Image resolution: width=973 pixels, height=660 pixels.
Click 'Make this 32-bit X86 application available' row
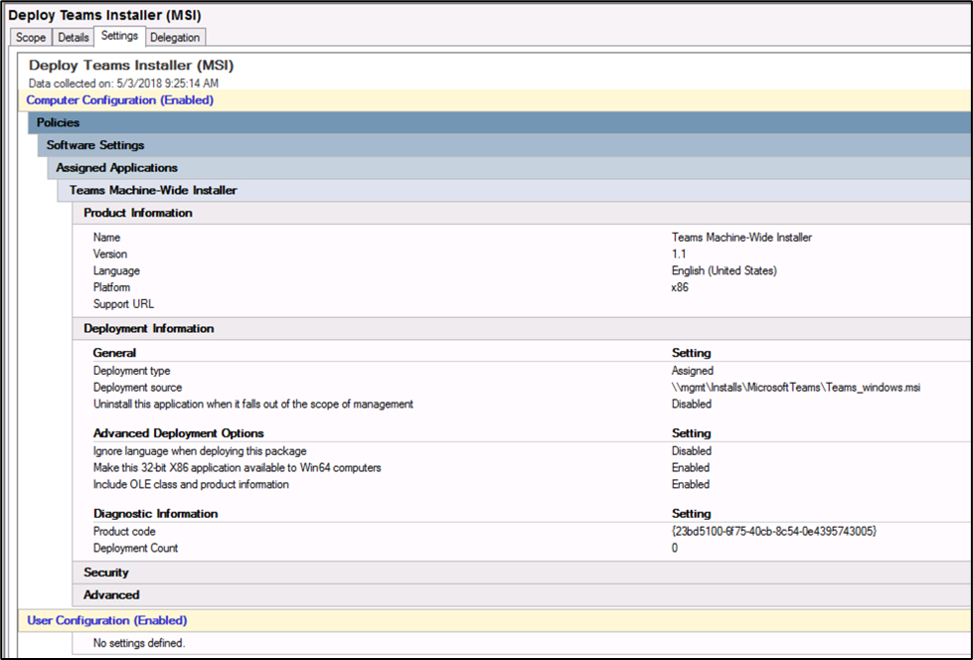click(238, 467)
